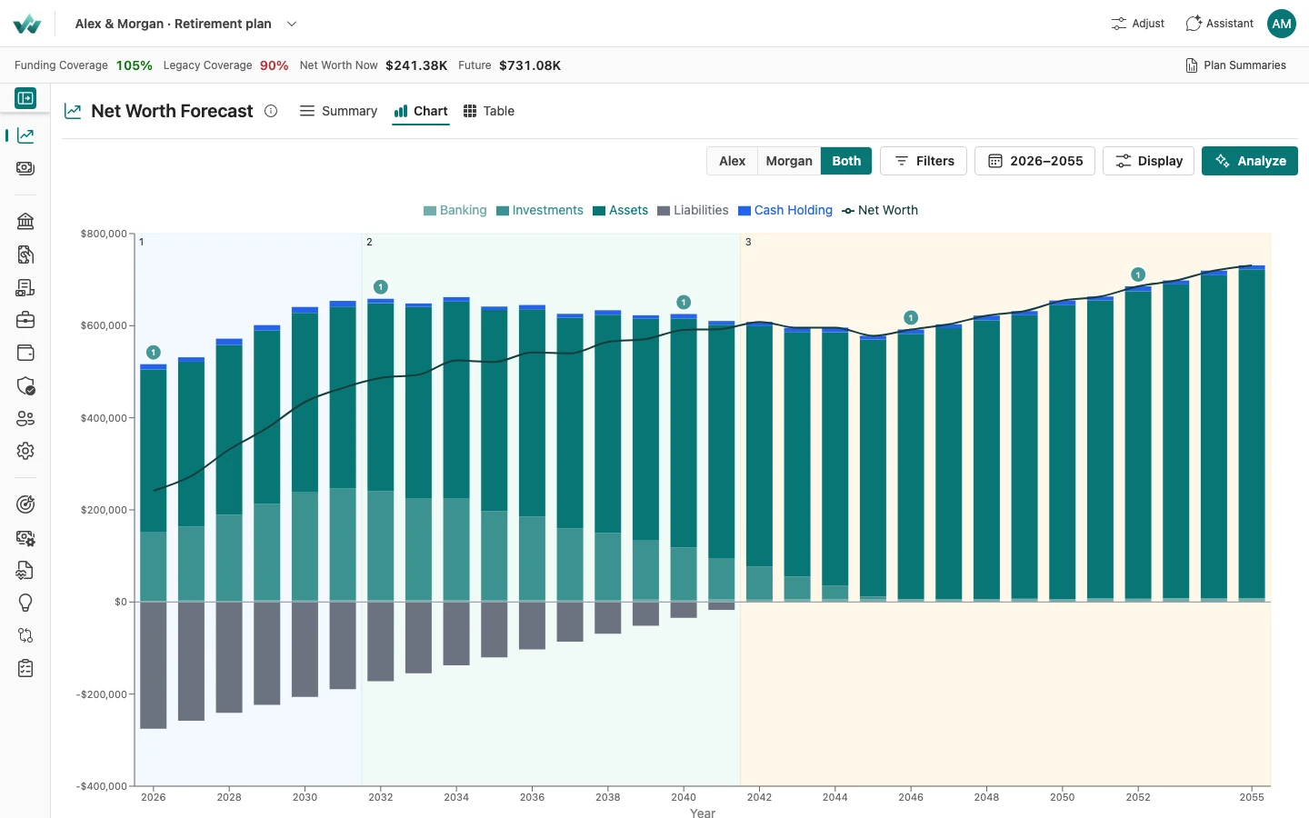Open the health document sidebar icon

click(x=25, y=570)
